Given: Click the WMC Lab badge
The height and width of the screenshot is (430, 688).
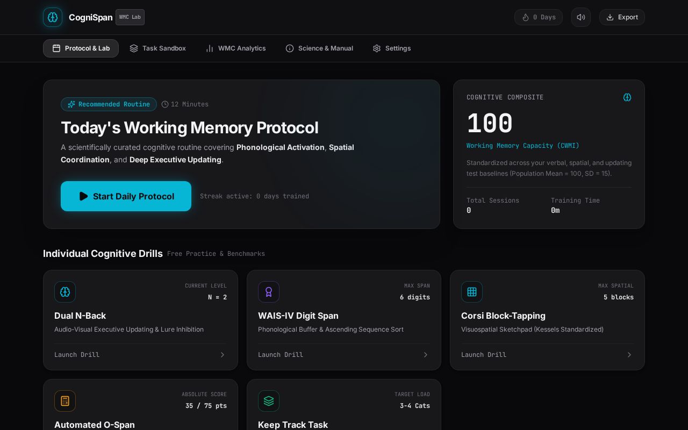Looking at the screenshot, I should tap(130, 17).
